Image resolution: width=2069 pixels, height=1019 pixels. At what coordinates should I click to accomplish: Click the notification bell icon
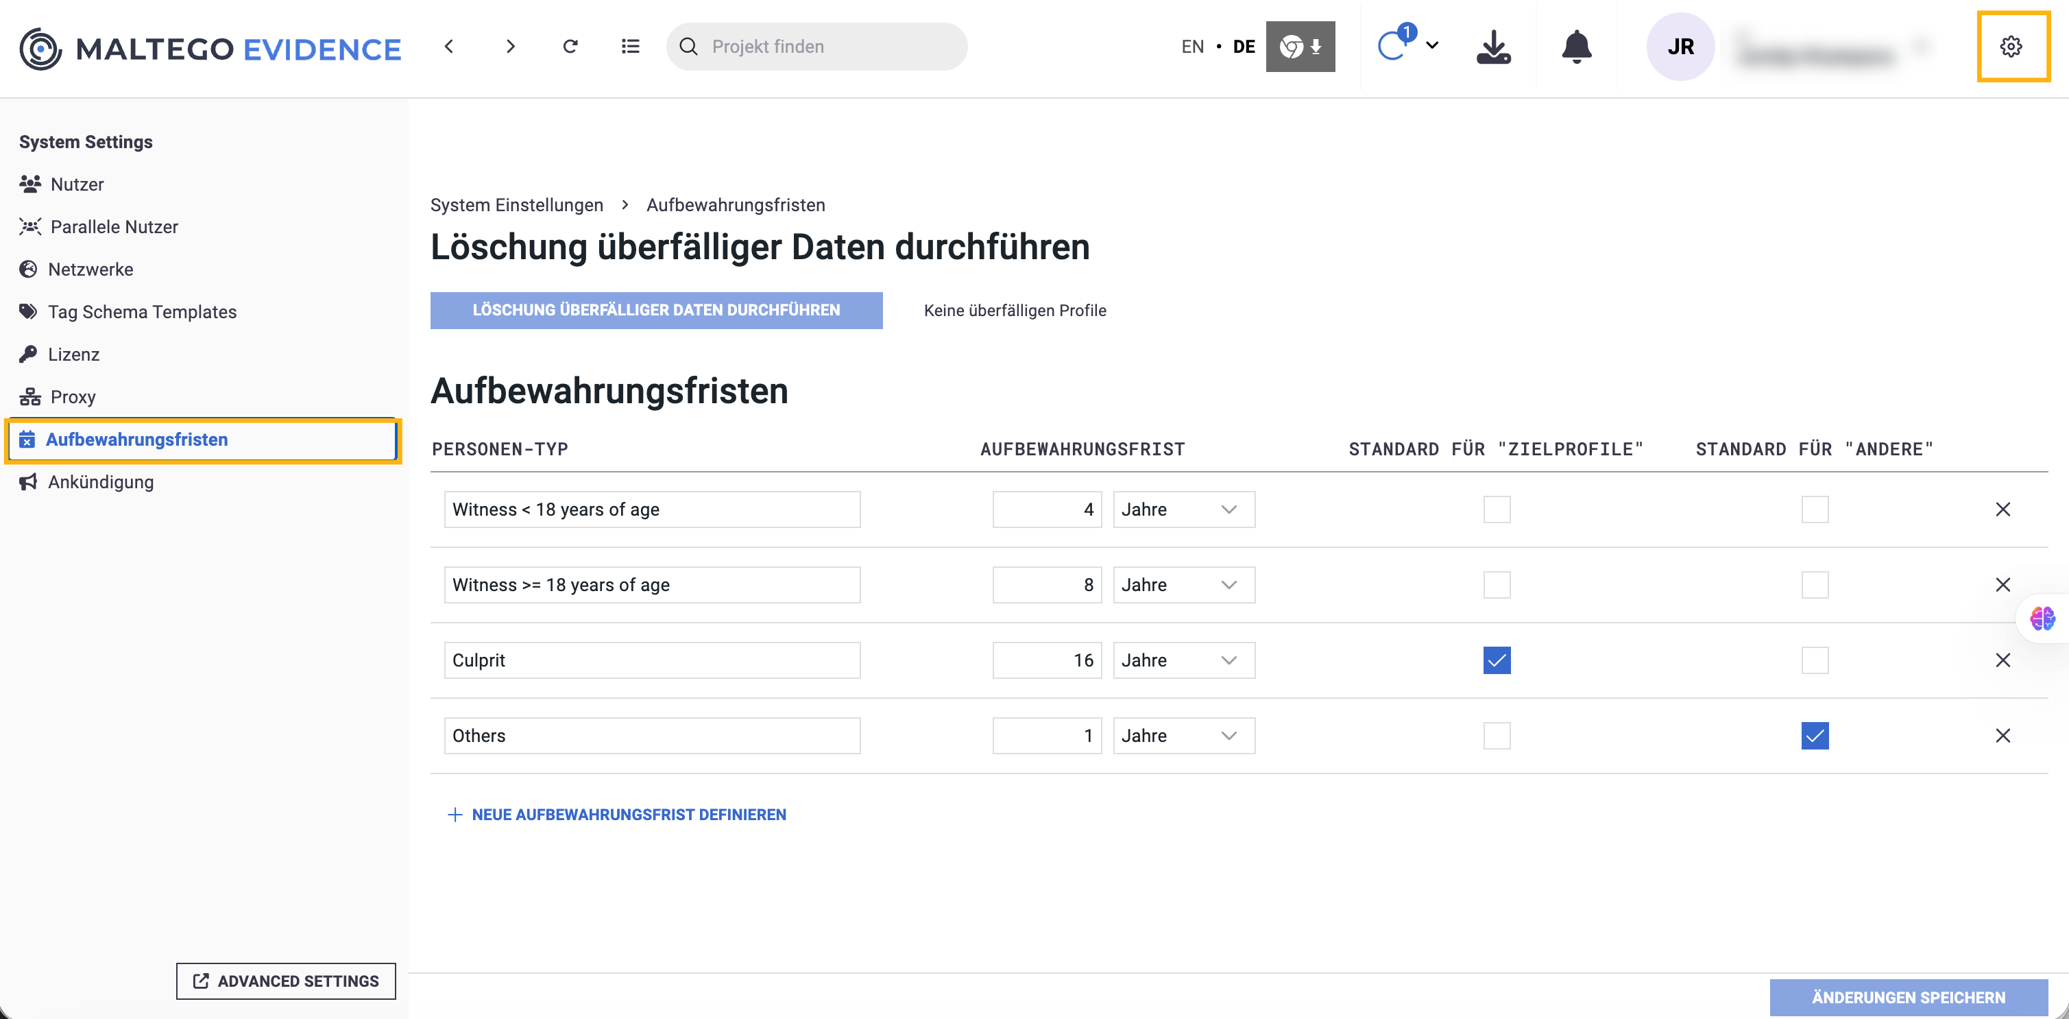(x=1576, y=47)
